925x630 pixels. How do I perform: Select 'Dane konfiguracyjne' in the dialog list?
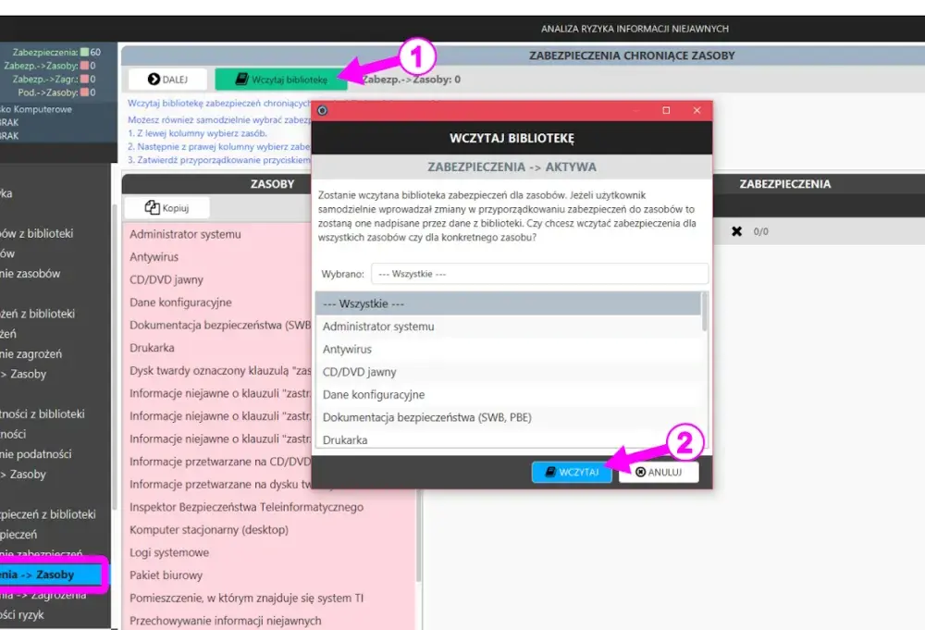point(508,395)
